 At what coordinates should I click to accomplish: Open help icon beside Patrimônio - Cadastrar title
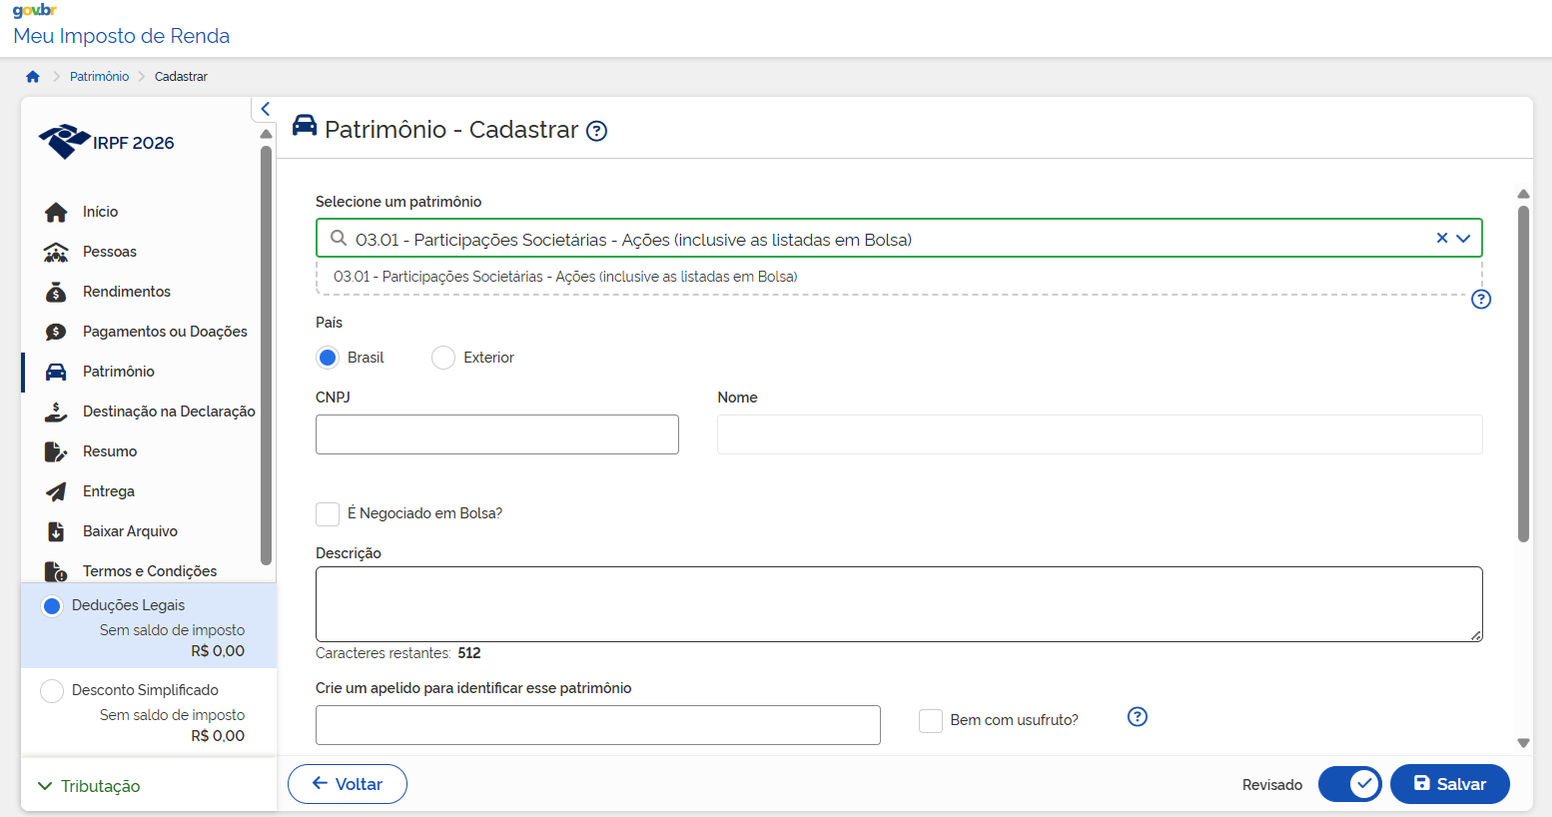[x=596, y=131]
